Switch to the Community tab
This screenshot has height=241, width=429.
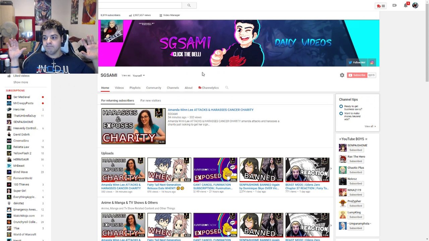pyautogui.click(x=154, y=88)
